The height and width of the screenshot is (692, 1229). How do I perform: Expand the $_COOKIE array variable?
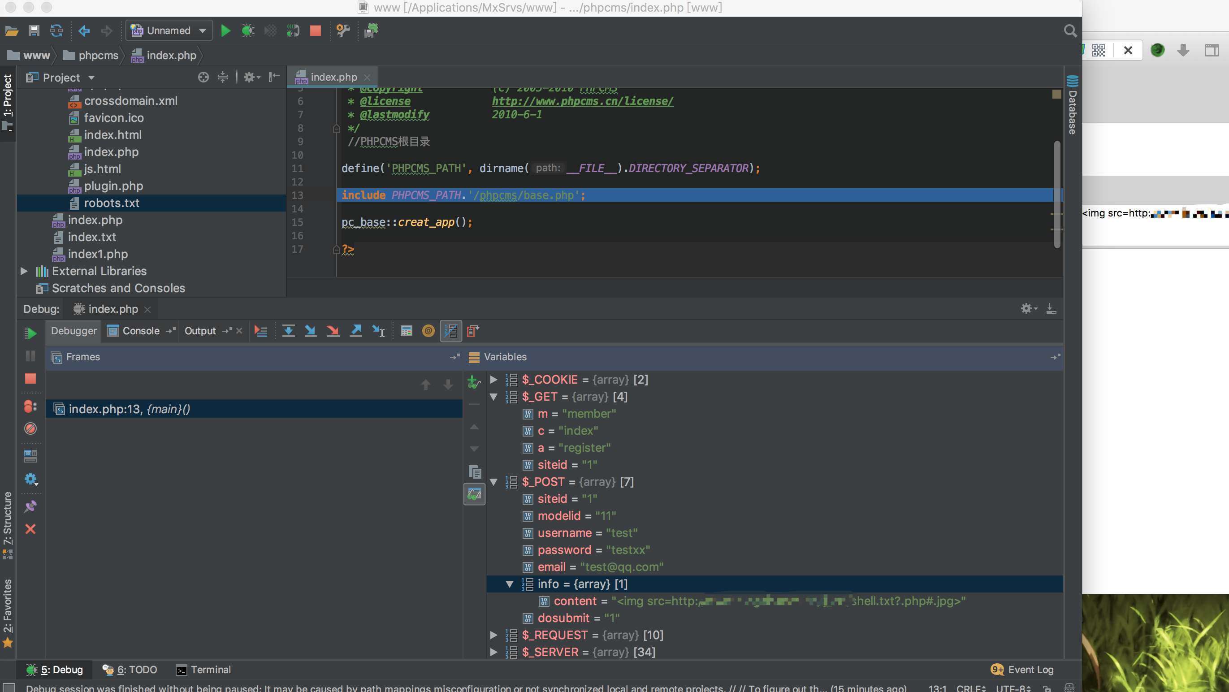pyautogui.click(x=494, y=380)
